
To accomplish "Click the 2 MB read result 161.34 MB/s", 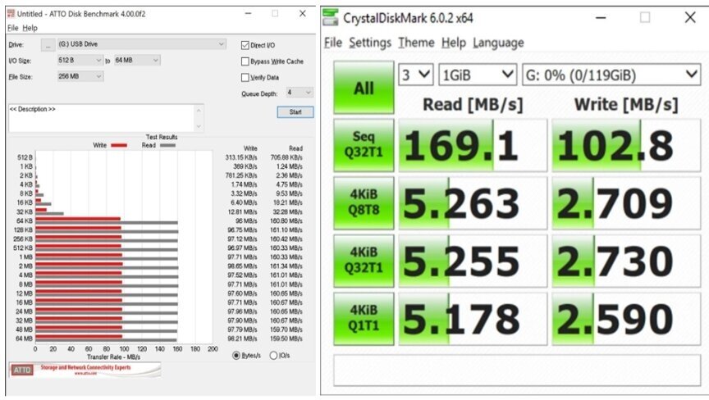I will tap(286, 266).
